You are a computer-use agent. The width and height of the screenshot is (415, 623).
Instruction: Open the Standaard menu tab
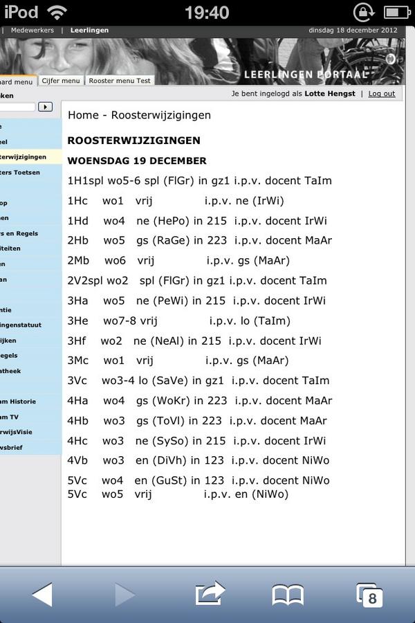click(17, 82)
